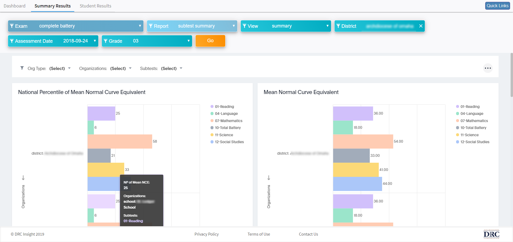Click the 58 Mathematics bar in left chart

coord(119,141)
